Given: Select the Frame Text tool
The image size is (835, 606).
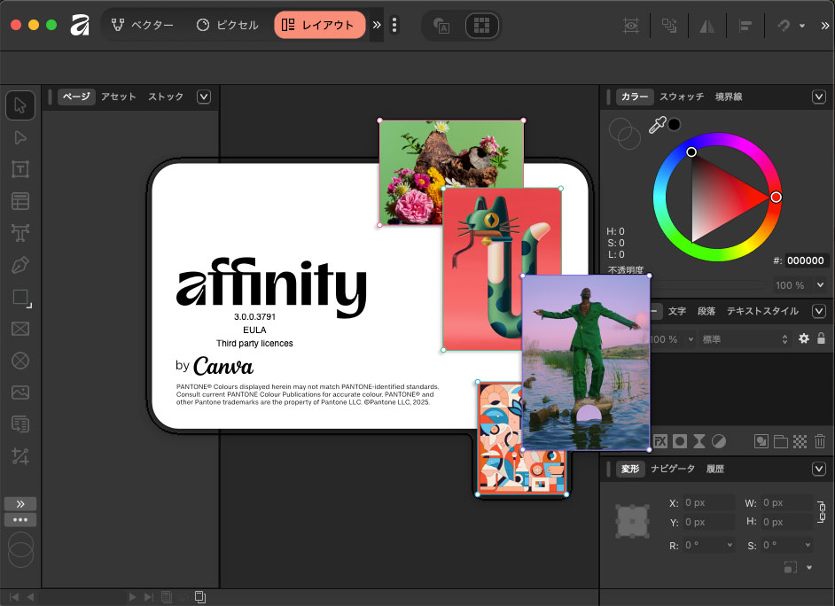Looking at the screenshot, I should (20, 169).
